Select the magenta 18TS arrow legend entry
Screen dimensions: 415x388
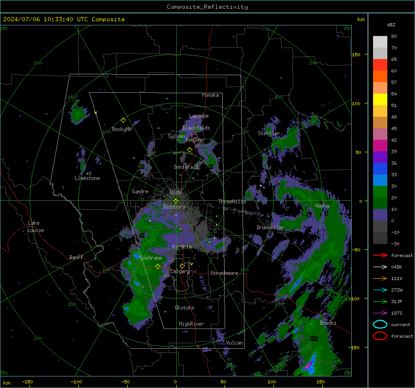(380, 313)
